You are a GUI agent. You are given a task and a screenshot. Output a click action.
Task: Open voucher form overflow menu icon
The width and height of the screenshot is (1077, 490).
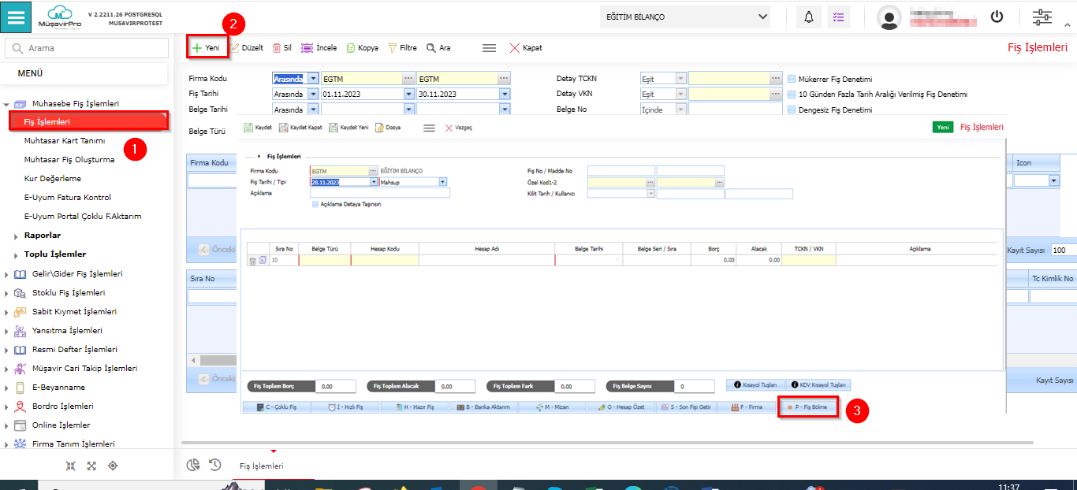coord(429,128)
